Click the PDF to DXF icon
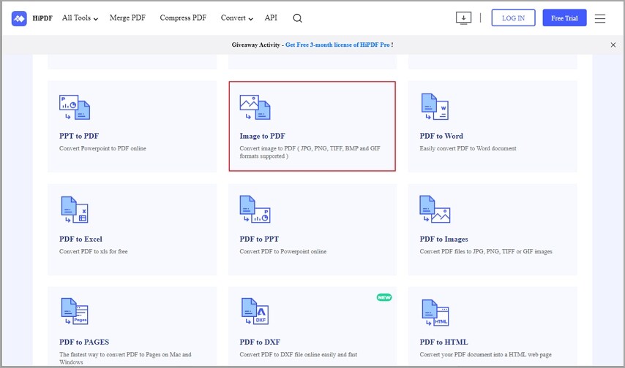Viewport: 625px width, 368px height. [255, 312]
